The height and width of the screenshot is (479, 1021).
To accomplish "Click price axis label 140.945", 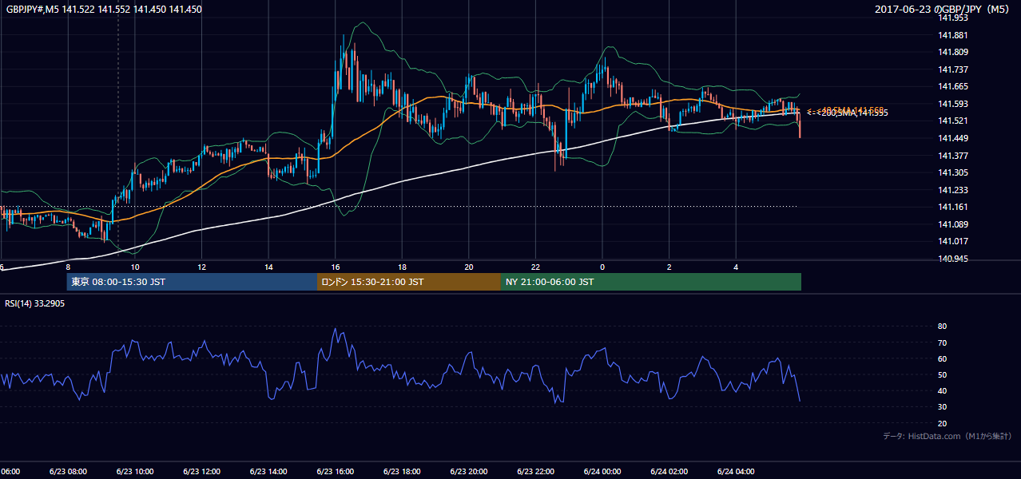I will click(953, 259).
